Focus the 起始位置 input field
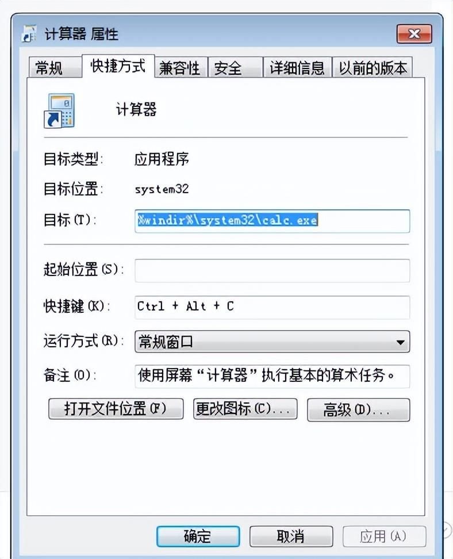 [x=272, y=271]
